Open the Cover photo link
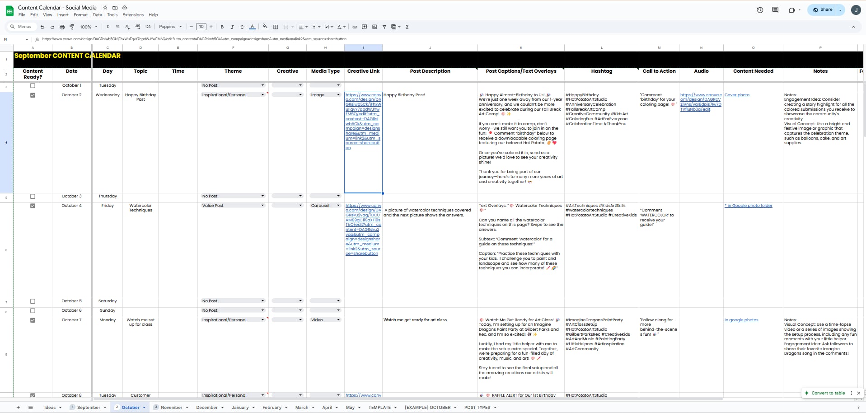This screenshot has height=413, width=866. [737, 95]
